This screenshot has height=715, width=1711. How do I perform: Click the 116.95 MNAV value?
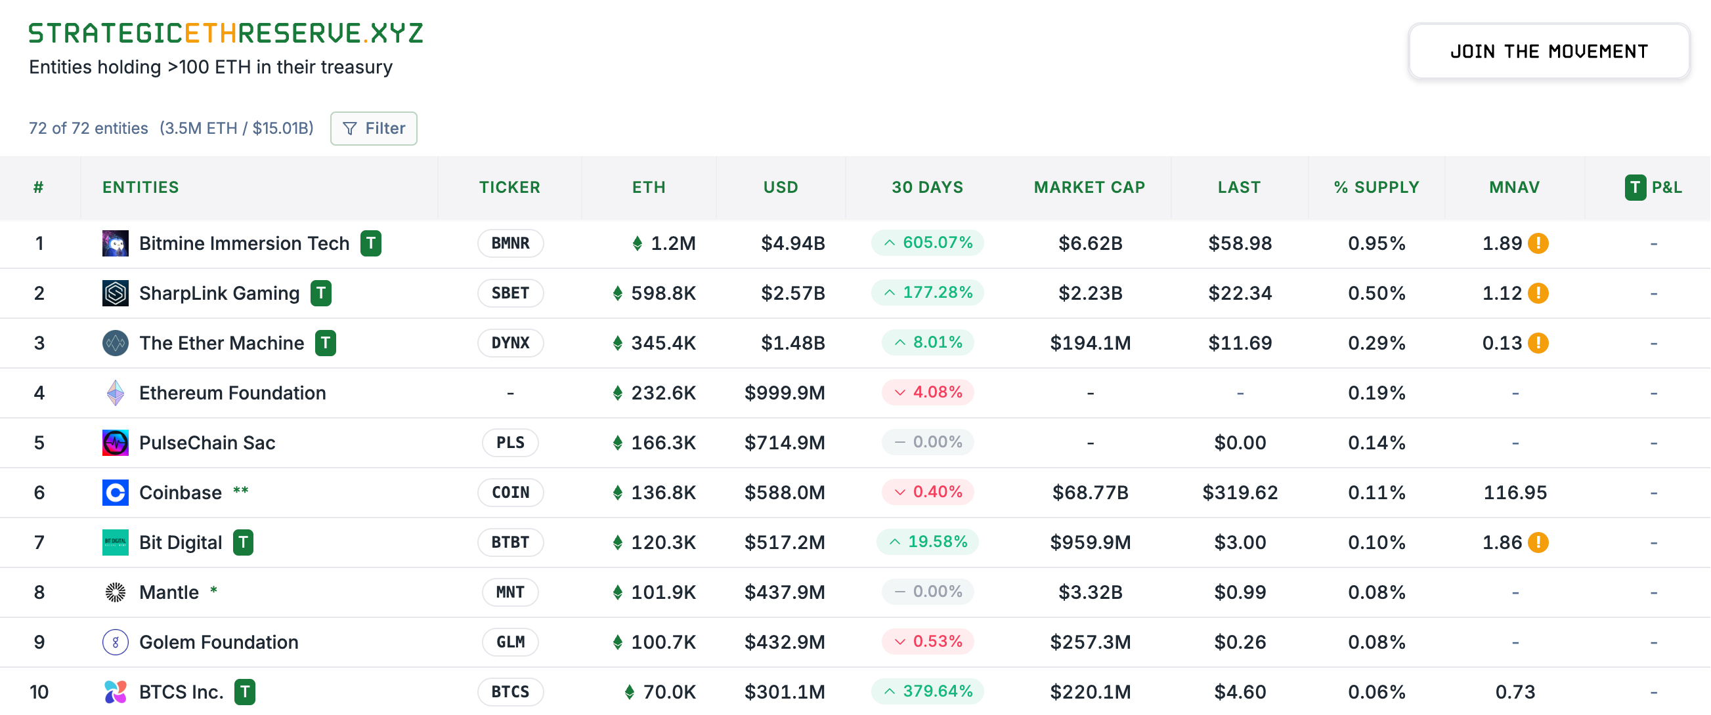(1515, 492)
